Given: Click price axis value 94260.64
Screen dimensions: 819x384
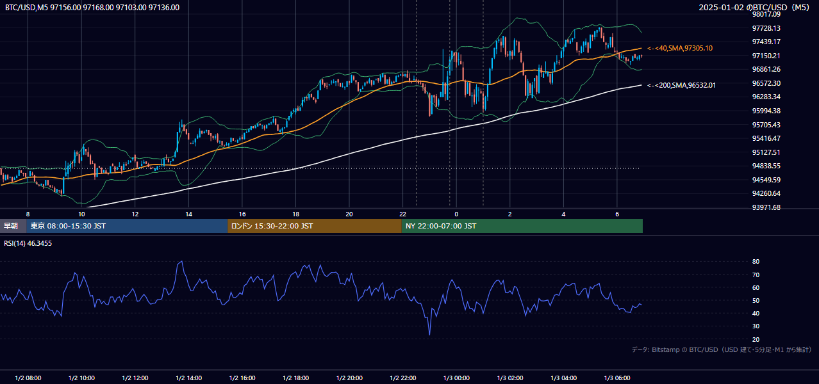Looking at the screenshot, I should [766, 193].
